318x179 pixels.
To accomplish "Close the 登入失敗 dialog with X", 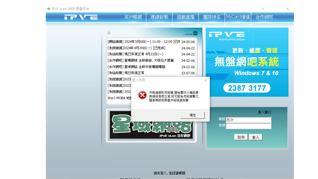I will (x=205, y=80).
